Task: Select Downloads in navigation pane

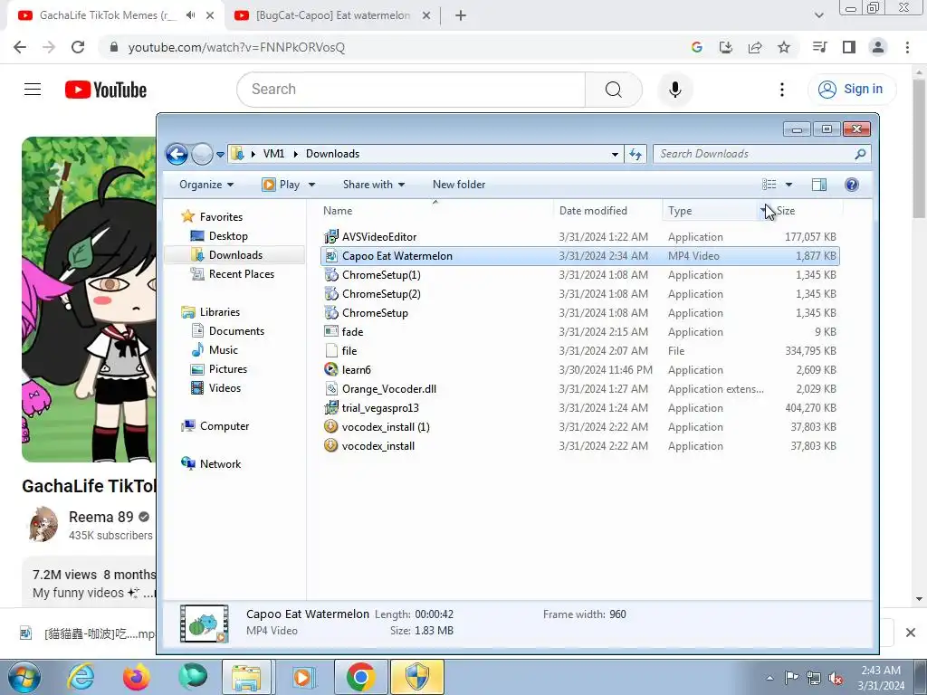Action: tap(235, 254)
